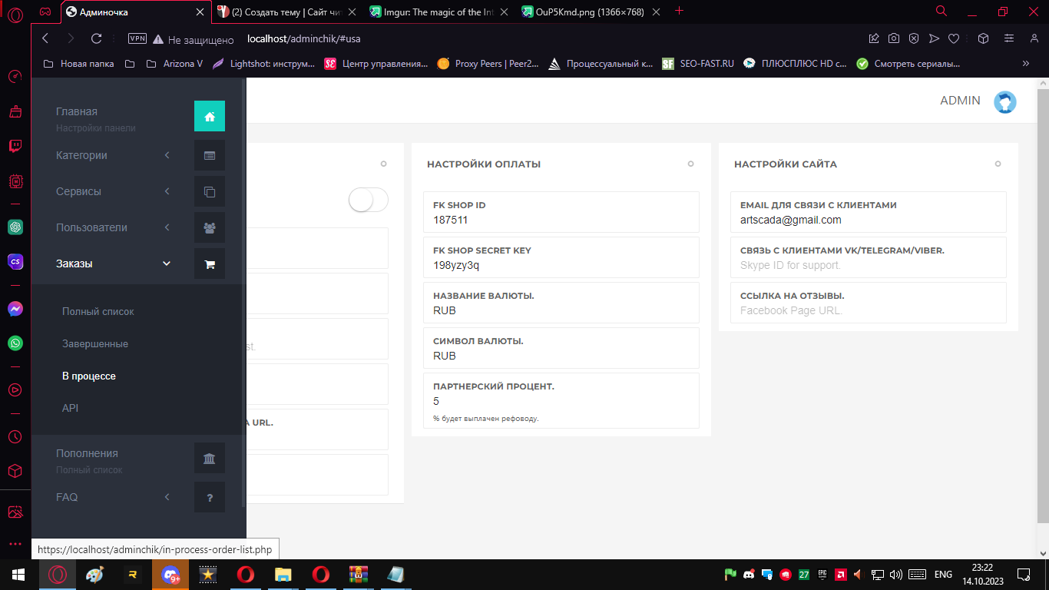Open the Windows Start menu
1049x590 pixels.
pos(18,575)
